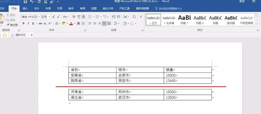Viewport: 261px width, 114px height.
Task: Open Print Preview icon in quick access toolbar
Action: click(46, 2)
